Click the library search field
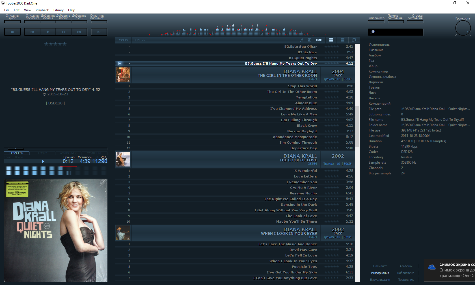This screenshot has height=285, width=475. (x=396, y=32)
